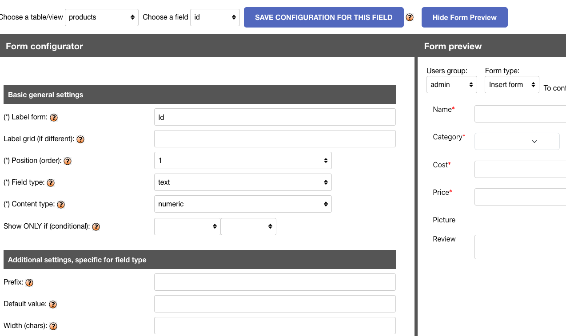Click help icon beside Prefix
The image size is (566, 336).
29,282
